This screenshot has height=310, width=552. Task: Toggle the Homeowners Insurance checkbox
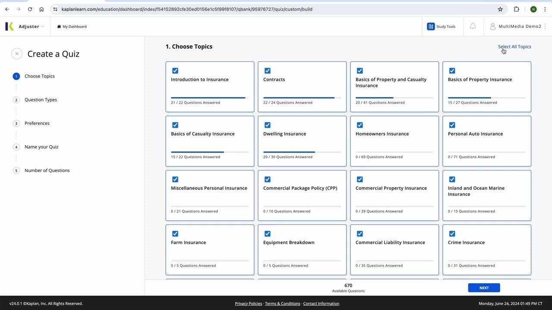pos(360,125)
